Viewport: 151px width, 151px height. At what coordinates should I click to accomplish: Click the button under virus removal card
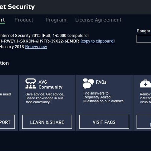[144, 122]
